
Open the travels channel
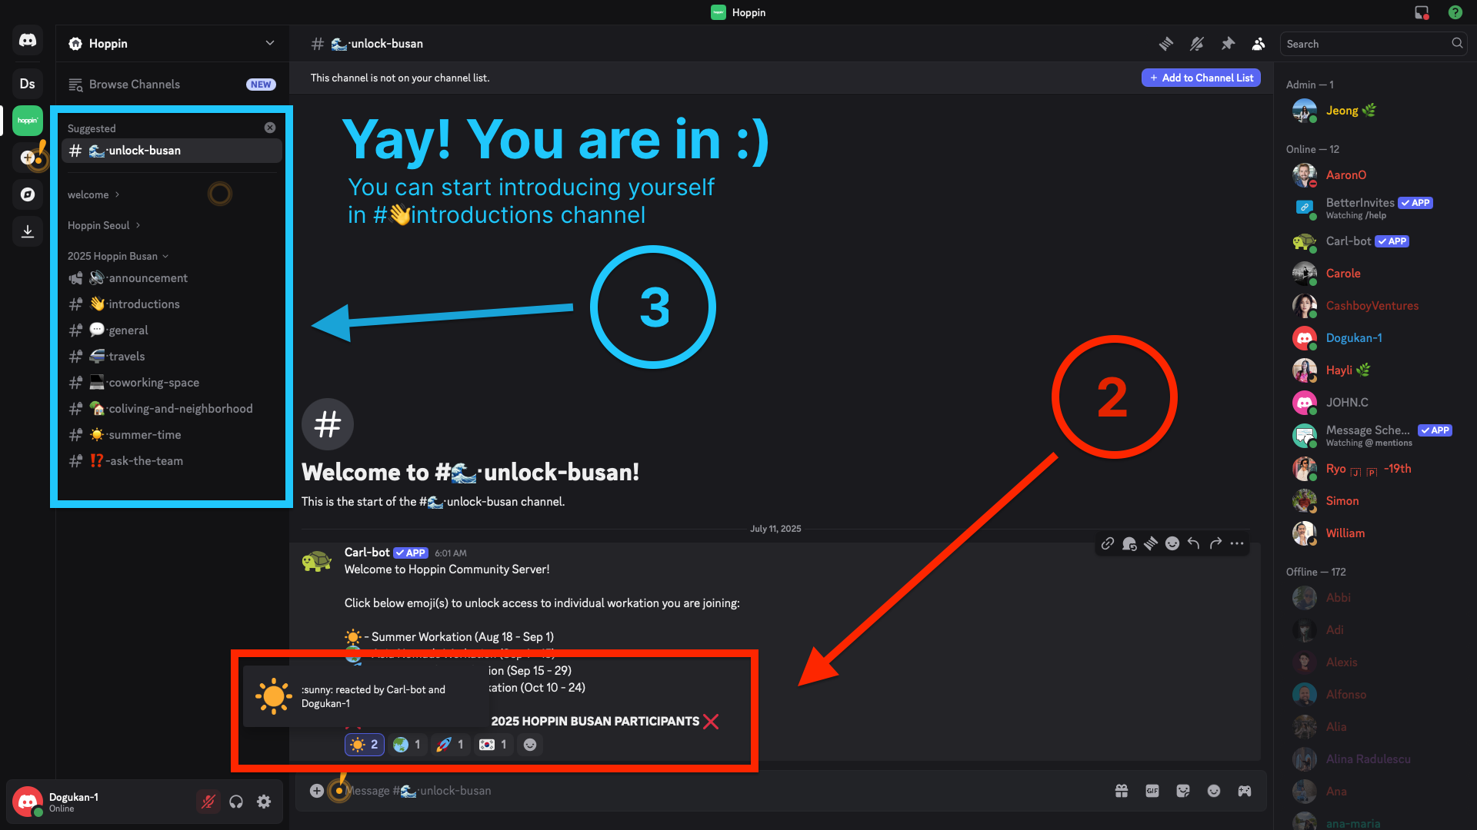172,357
